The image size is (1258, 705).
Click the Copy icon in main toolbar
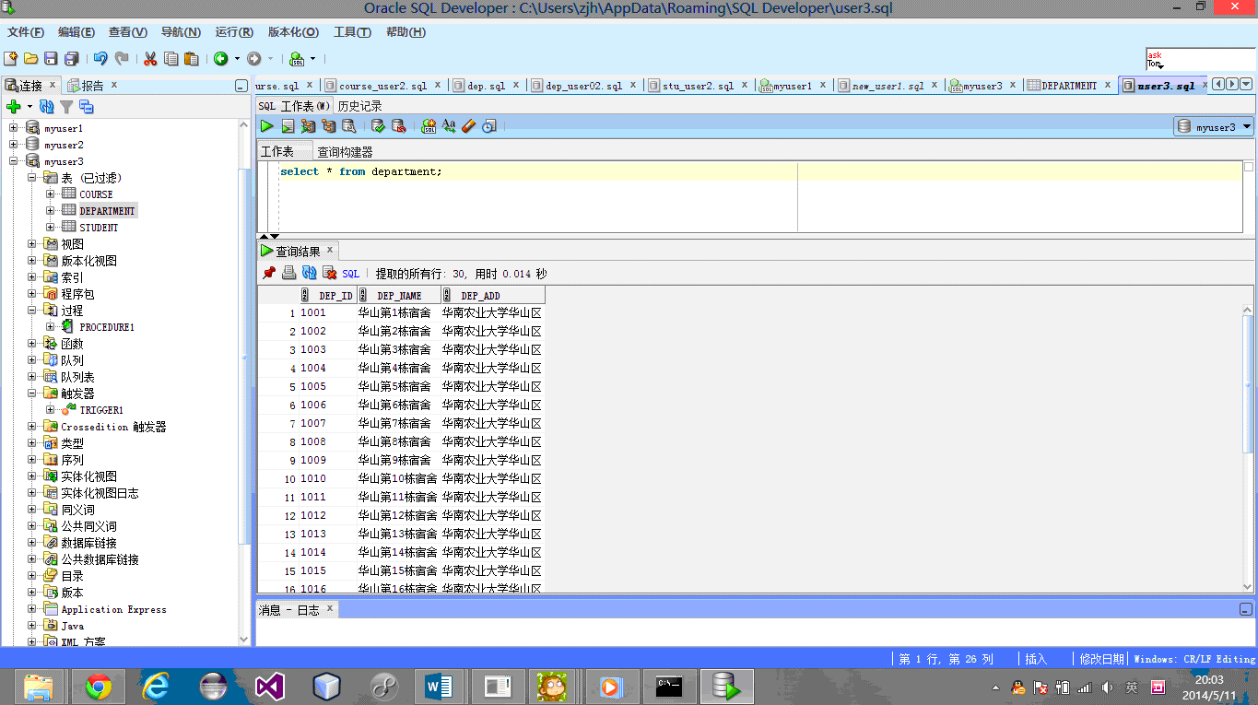170,59
